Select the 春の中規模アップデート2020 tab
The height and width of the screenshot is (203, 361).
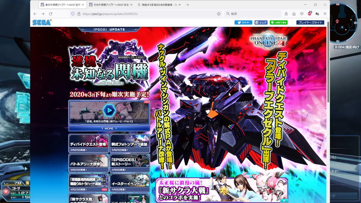click(62, 5)
